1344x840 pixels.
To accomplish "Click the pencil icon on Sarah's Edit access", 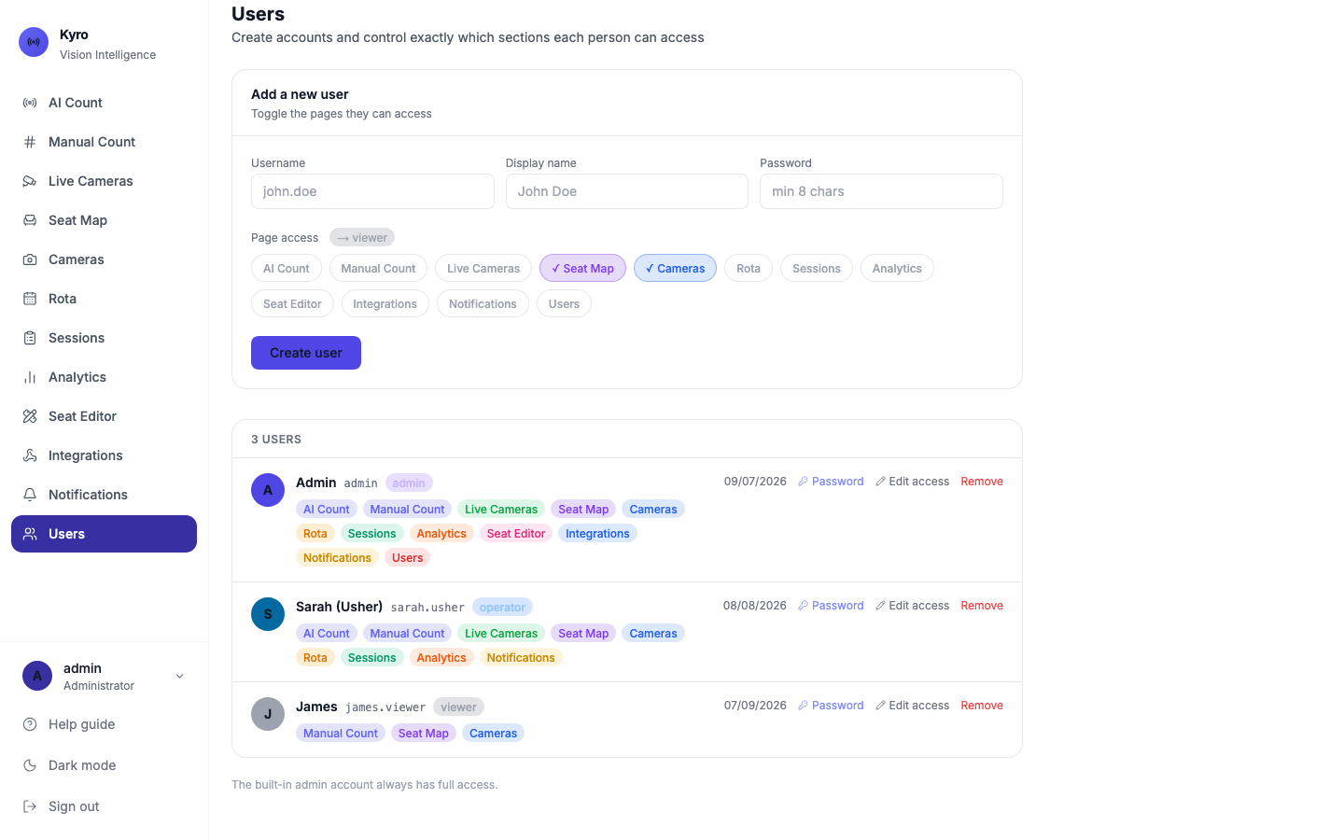I will click(x=880, y=606).
